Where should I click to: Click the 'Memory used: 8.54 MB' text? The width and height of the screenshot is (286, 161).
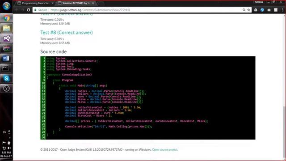(55, 24)
